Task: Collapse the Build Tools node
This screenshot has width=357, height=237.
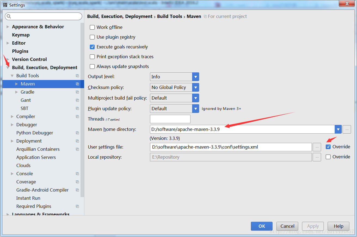Action: pos(12,76)
